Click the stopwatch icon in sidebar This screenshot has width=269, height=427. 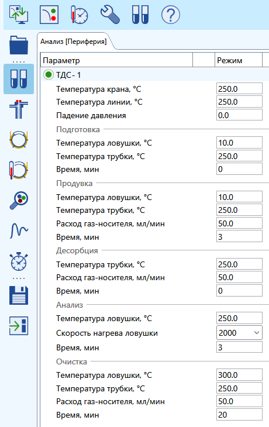tap(19, 261)
